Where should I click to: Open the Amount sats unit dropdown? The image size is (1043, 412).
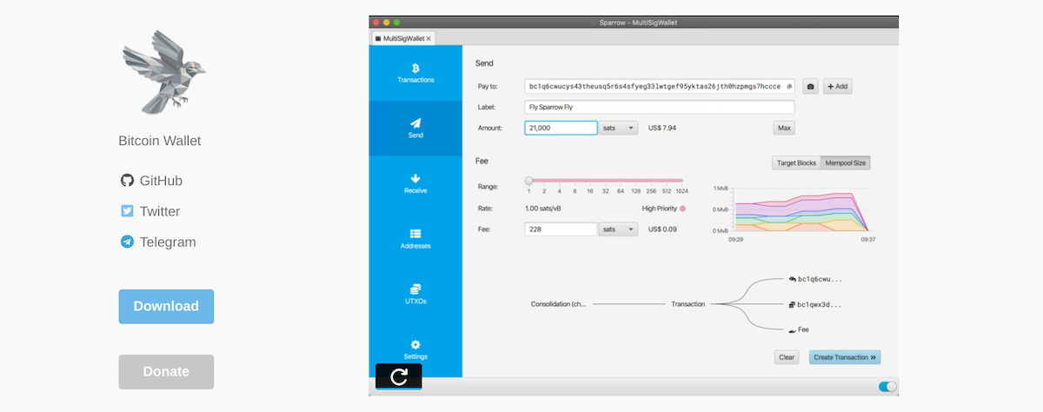point(619,128)
